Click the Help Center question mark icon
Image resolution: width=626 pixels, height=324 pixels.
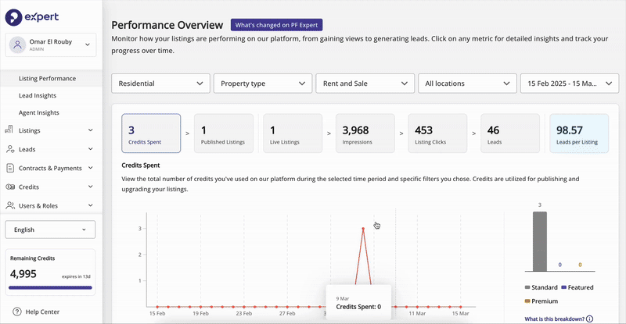pos(16,312)
